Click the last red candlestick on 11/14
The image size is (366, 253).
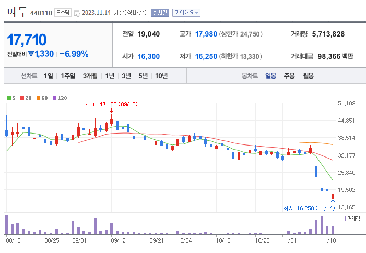tap(333, 196)
